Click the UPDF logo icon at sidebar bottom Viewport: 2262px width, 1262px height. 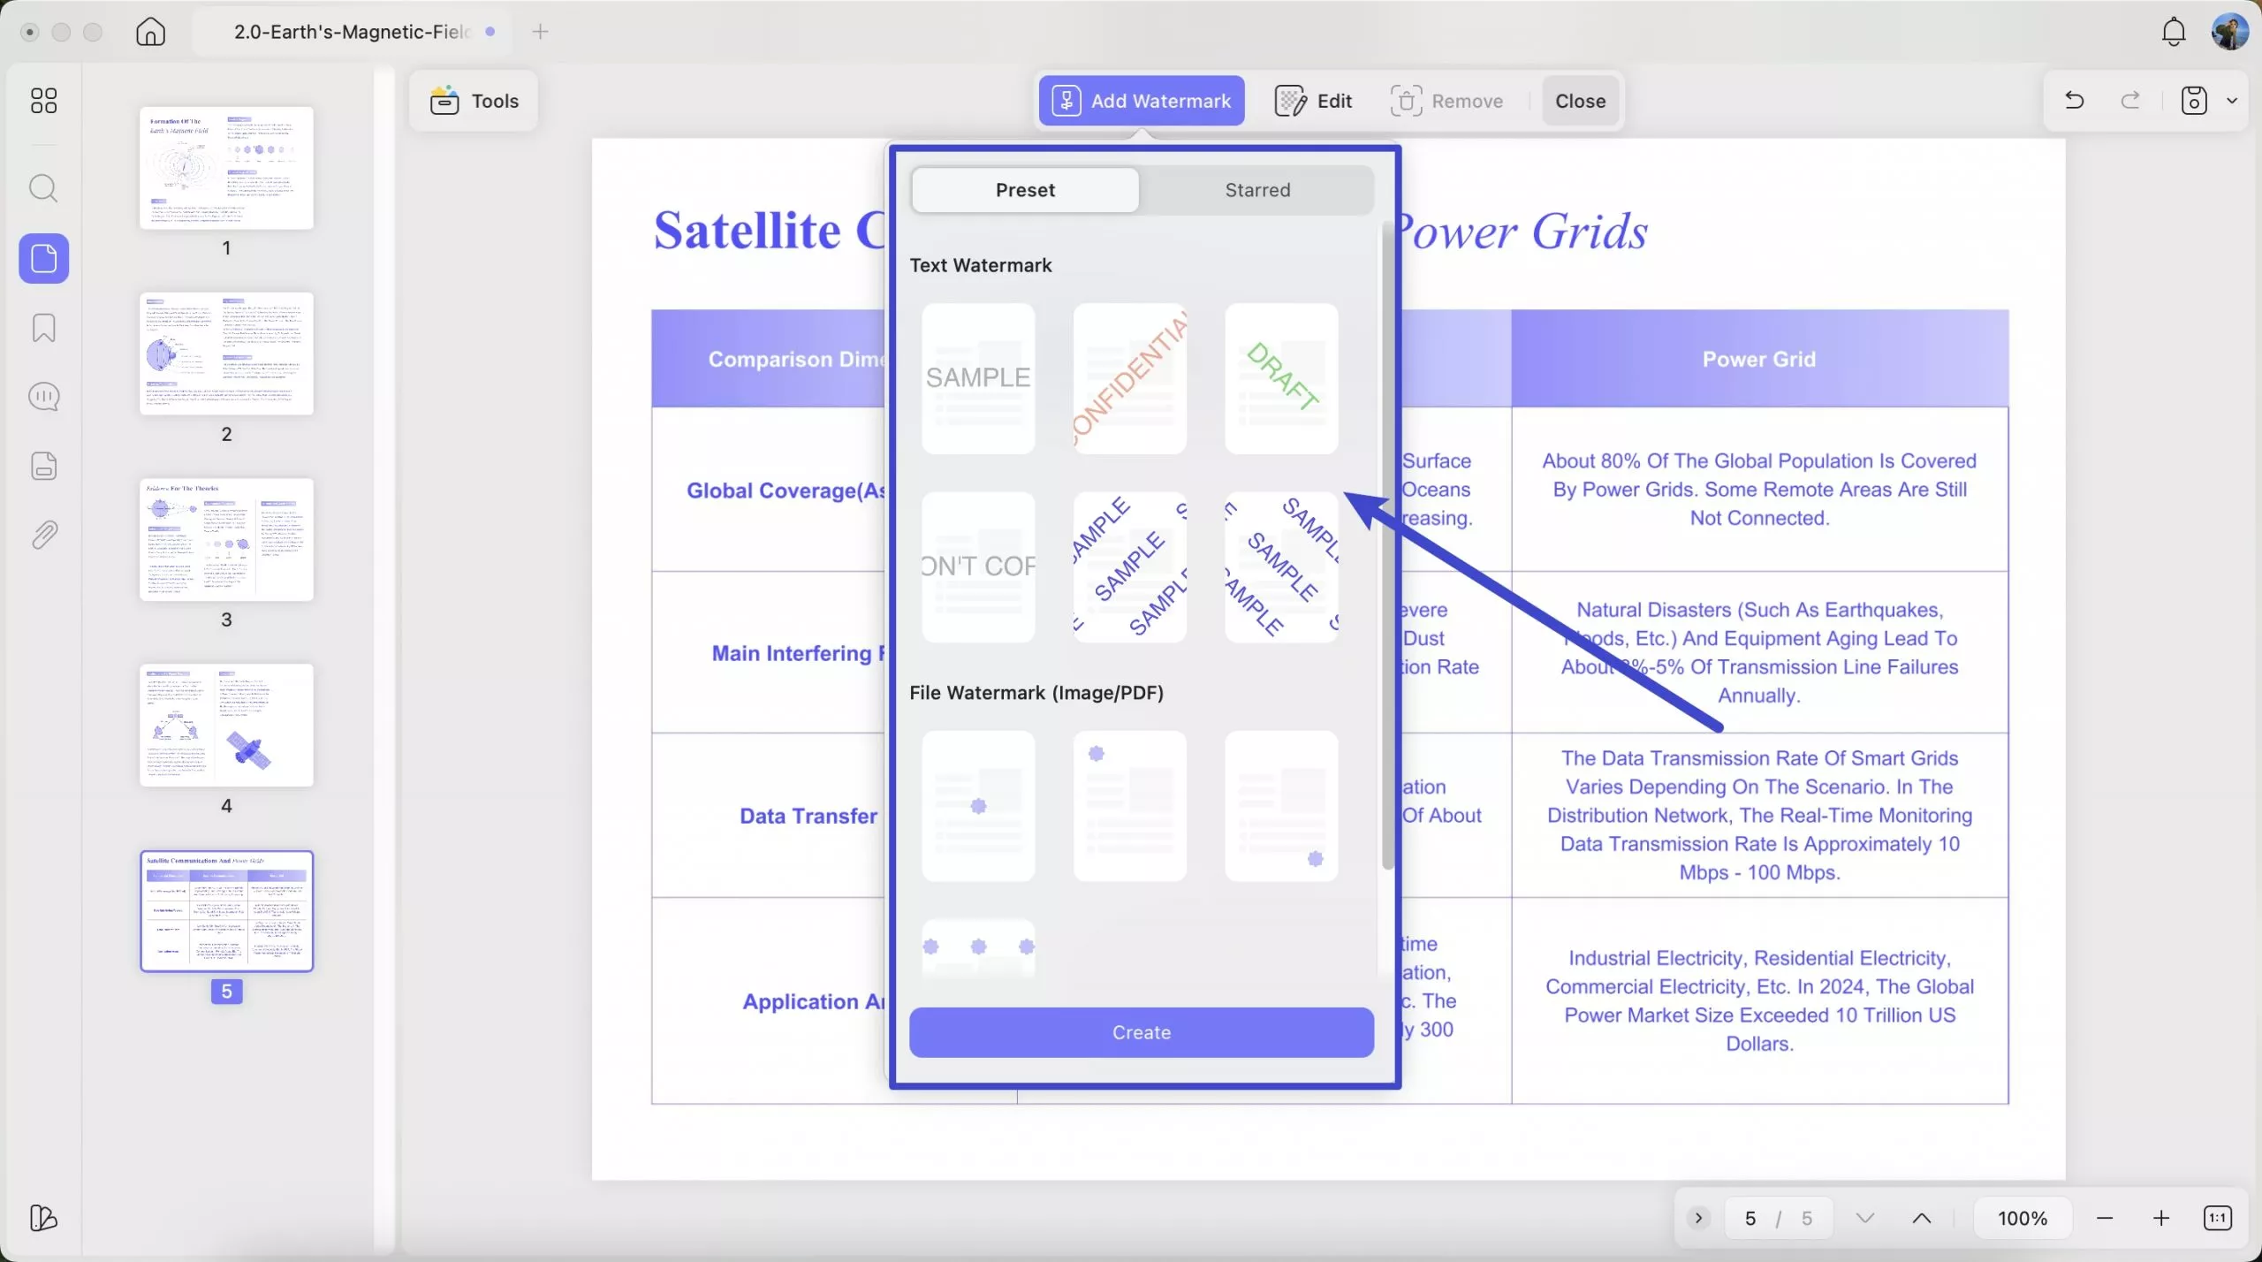[x=43, y=1218]
